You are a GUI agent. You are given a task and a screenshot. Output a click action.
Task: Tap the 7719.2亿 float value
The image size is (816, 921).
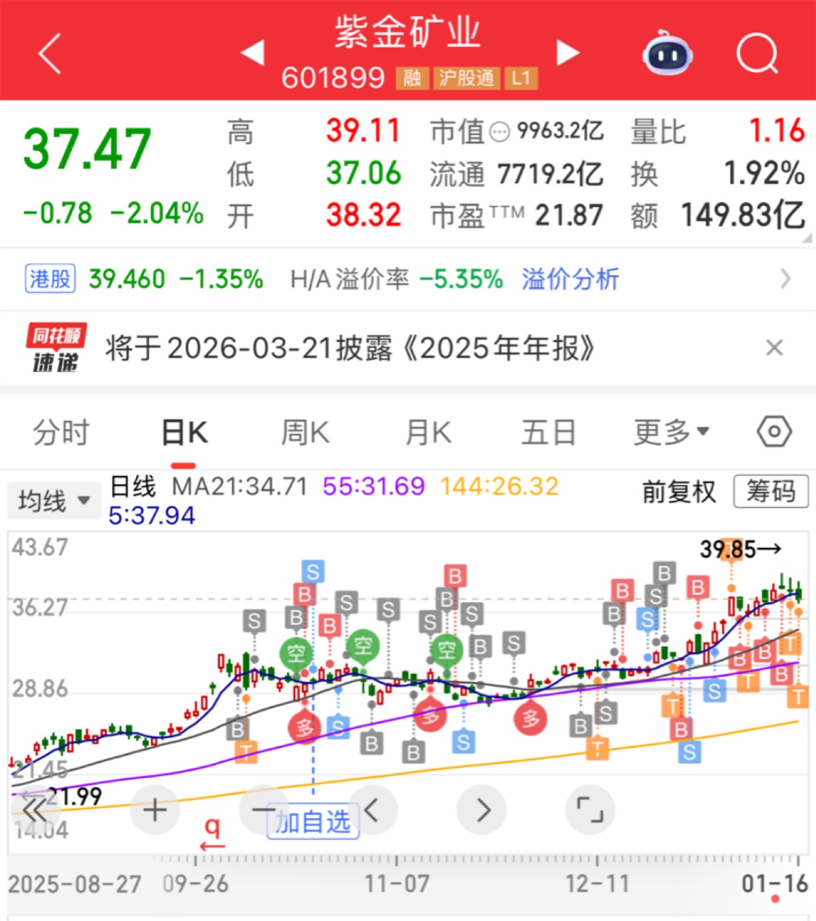pos(551,174)
